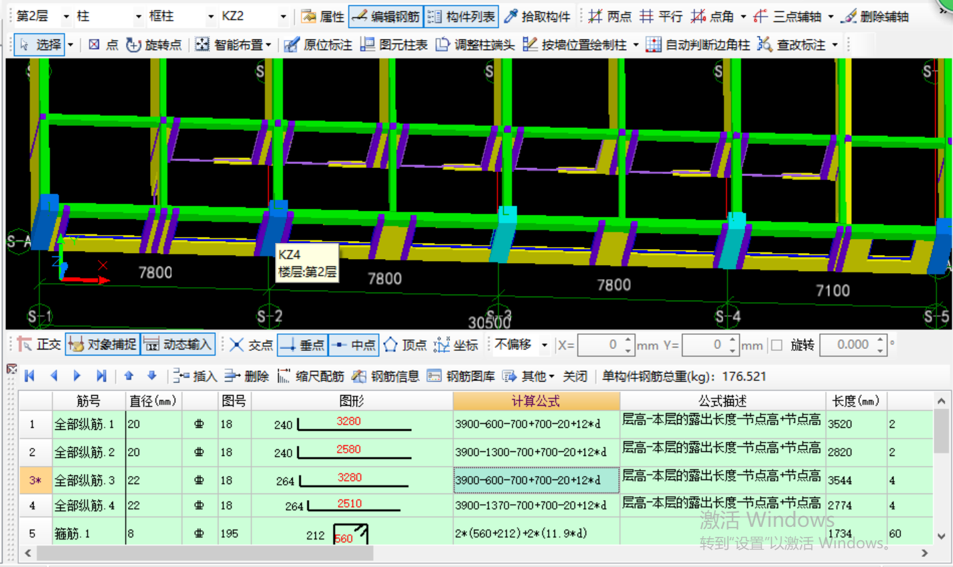
Task: Toggle 正交 orthogonal mode
Action: [x=39, y=345]
